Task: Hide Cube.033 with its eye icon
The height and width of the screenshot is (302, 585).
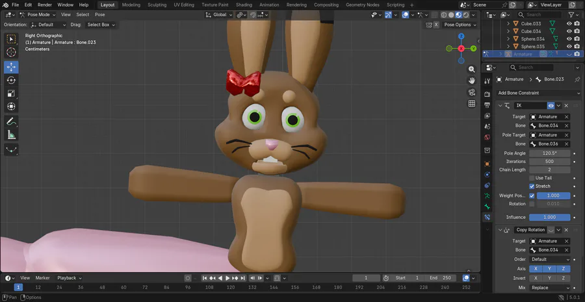Action: pos(569,23)
